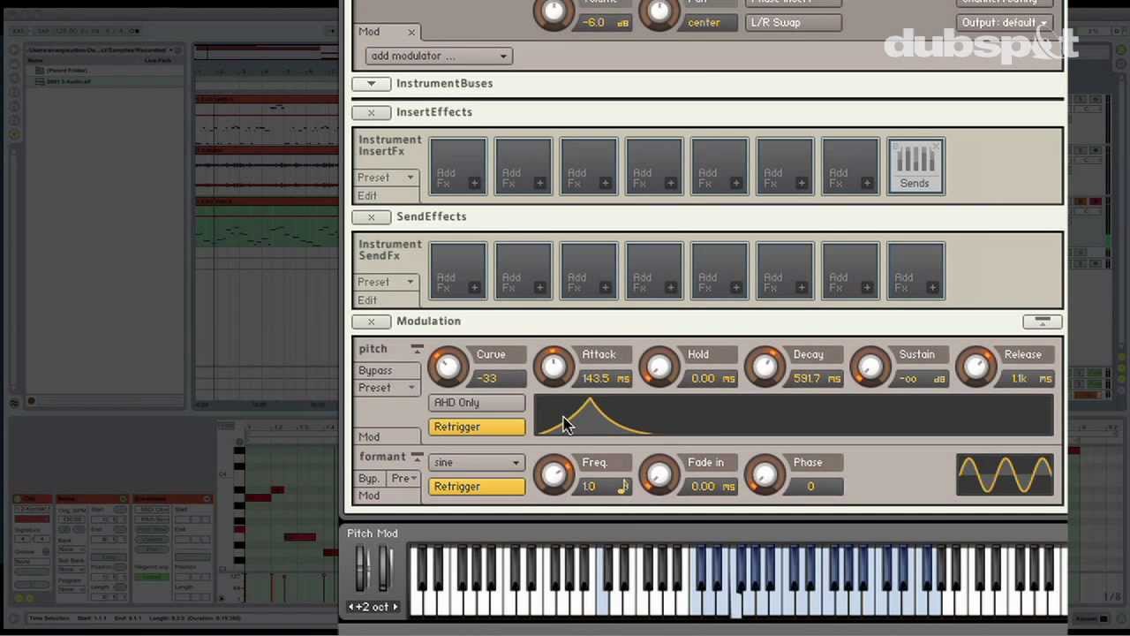Screen dimensions: 1130x636
Task: Toggle the AHD Only button
Action: [478, 403]
